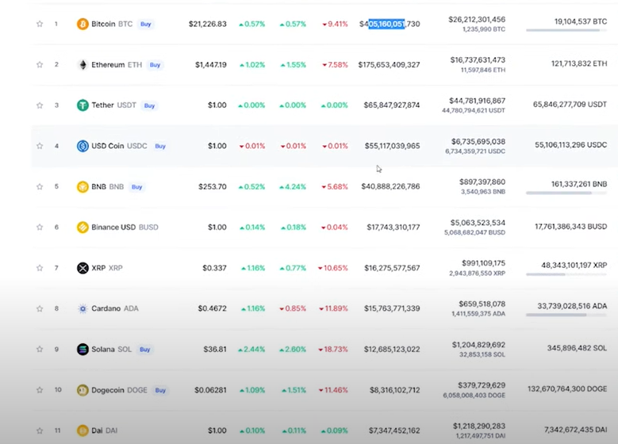The width and height of the screenshot is (618, 444).
Task: Toggle the Tether watchlist star
Action: pos(40,105)
